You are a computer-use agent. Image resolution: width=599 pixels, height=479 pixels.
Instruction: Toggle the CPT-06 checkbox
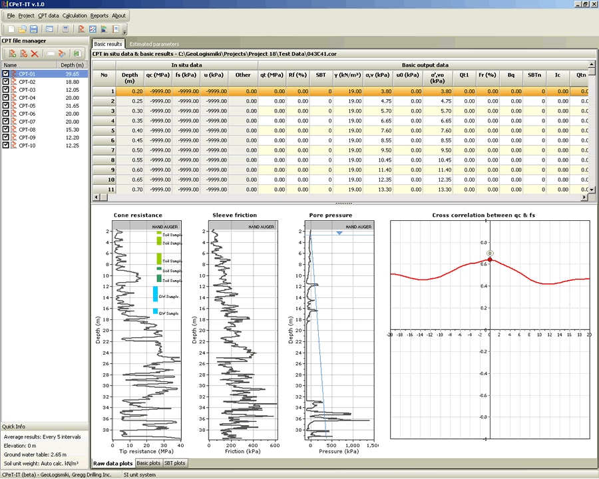click(x=6, y=114)
